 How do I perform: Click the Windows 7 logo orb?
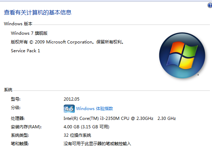pyautogui.click(x=182, y=55)
